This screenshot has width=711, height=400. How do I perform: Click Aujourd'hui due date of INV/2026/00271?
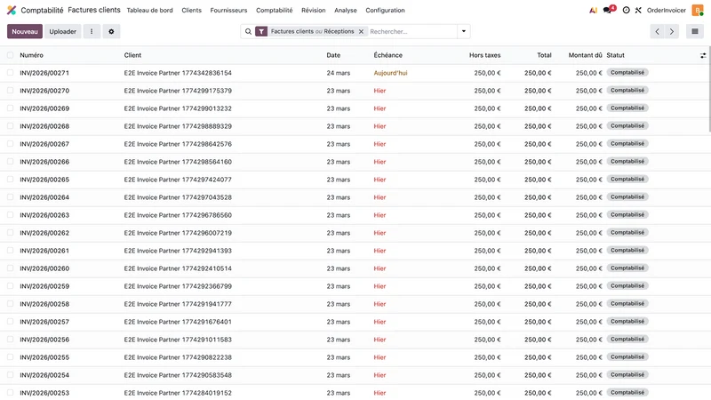point(390,73)
